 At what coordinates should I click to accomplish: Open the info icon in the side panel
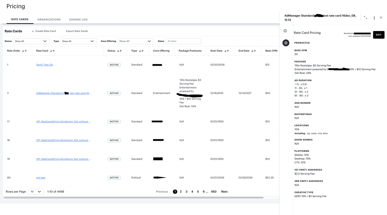click(x=285, y=30)
